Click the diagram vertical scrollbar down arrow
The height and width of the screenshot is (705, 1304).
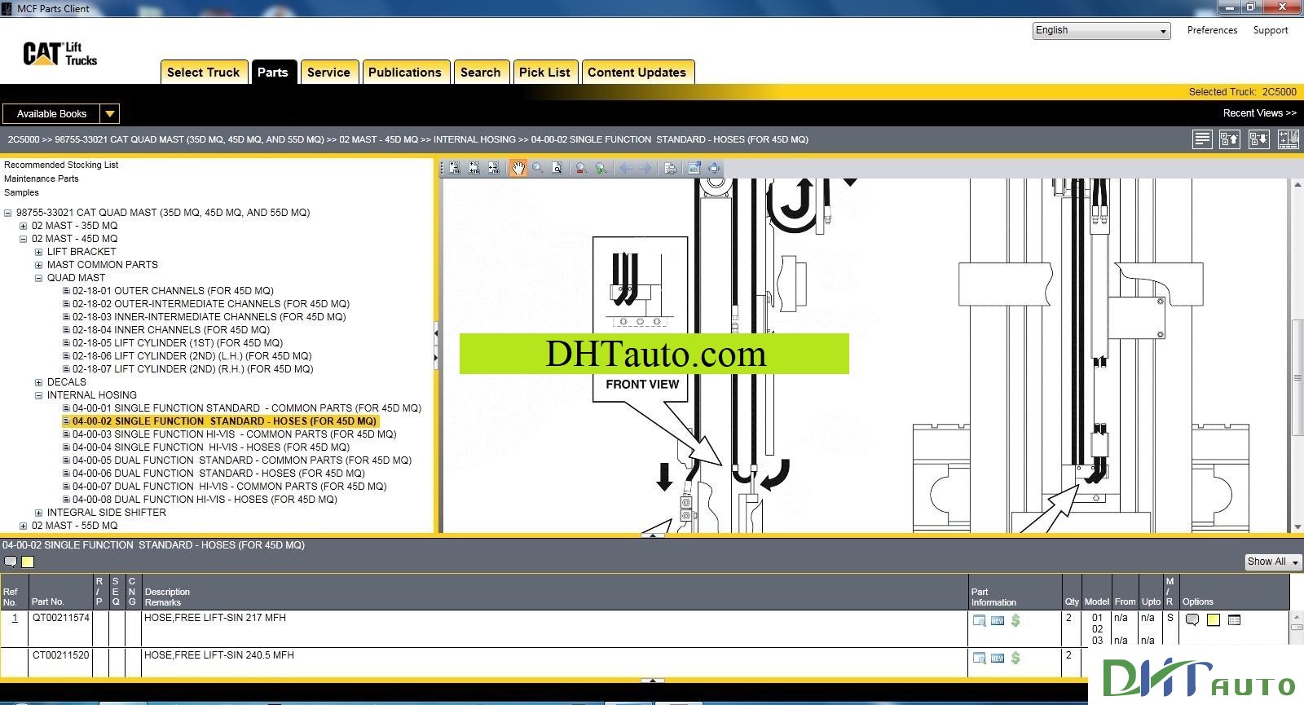click(x=1297, y=527)
